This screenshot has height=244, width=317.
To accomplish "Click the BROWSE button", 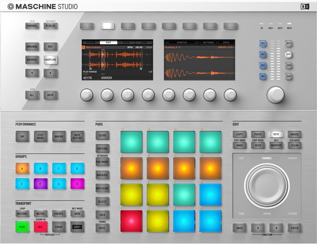I will click(x=32, y=60).
